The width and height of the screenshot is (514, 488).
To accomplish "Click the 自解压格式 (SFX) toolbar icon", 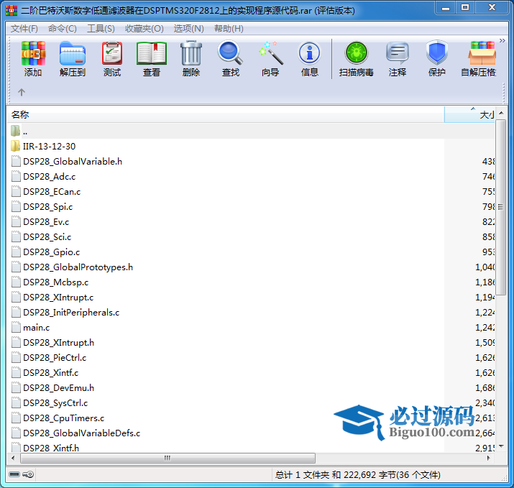I will [479, 59].
